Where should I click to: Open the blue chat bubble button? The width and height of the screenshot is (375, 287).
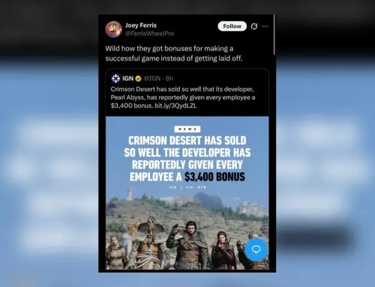coord(256,250)
